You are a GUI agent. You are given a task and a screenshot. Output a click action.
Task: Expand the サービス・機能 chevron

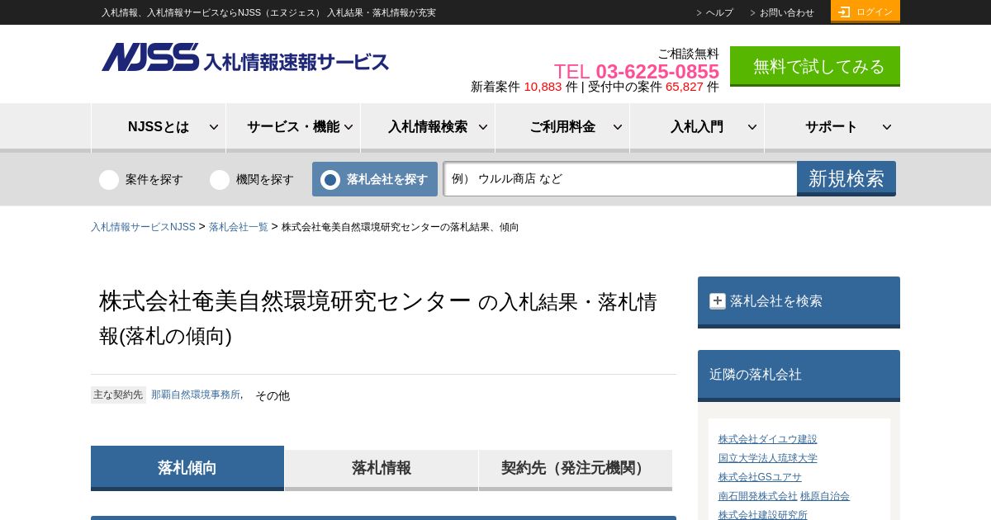349,127
